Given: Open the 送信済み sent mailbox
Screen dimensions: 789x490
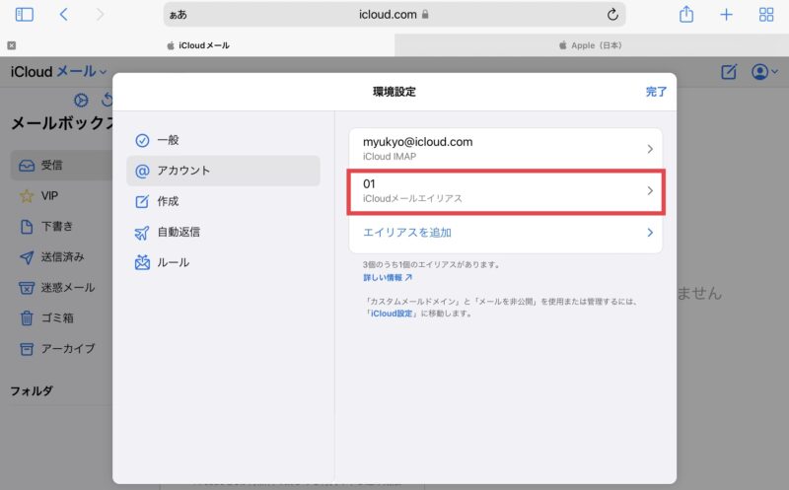Looking at the screenshot, I should click(61, 257).
